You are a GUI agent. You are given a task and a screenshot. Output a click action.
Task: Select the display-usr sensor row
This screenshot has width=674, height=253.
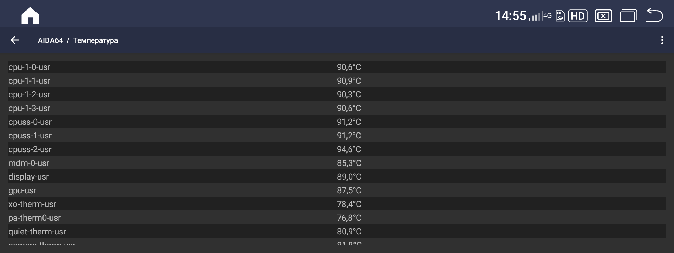[x=337, y=177]
